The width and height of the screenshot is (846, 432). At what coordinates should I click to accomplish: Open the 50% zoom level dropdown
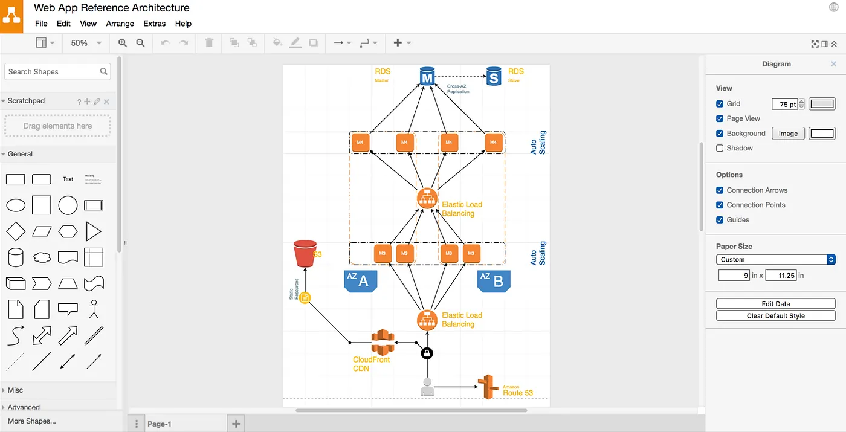click(85, 43)
